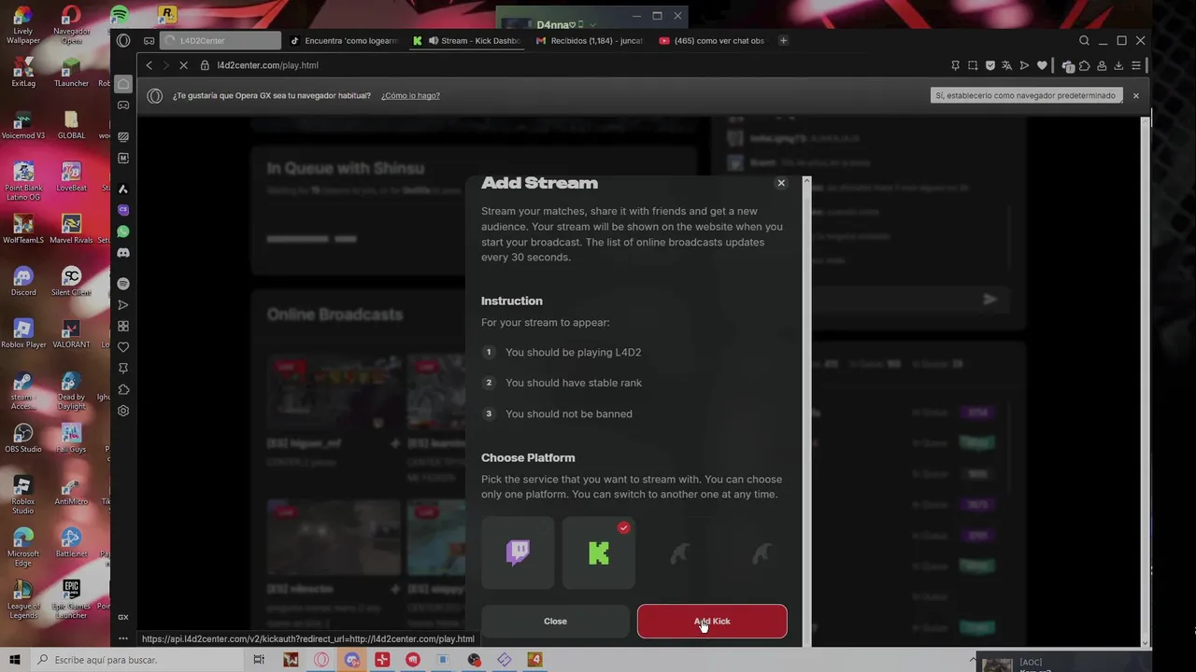The image size is (1196, 672).
Task: Click the Opera GX taskbar icon
Action: coord(321,660)
